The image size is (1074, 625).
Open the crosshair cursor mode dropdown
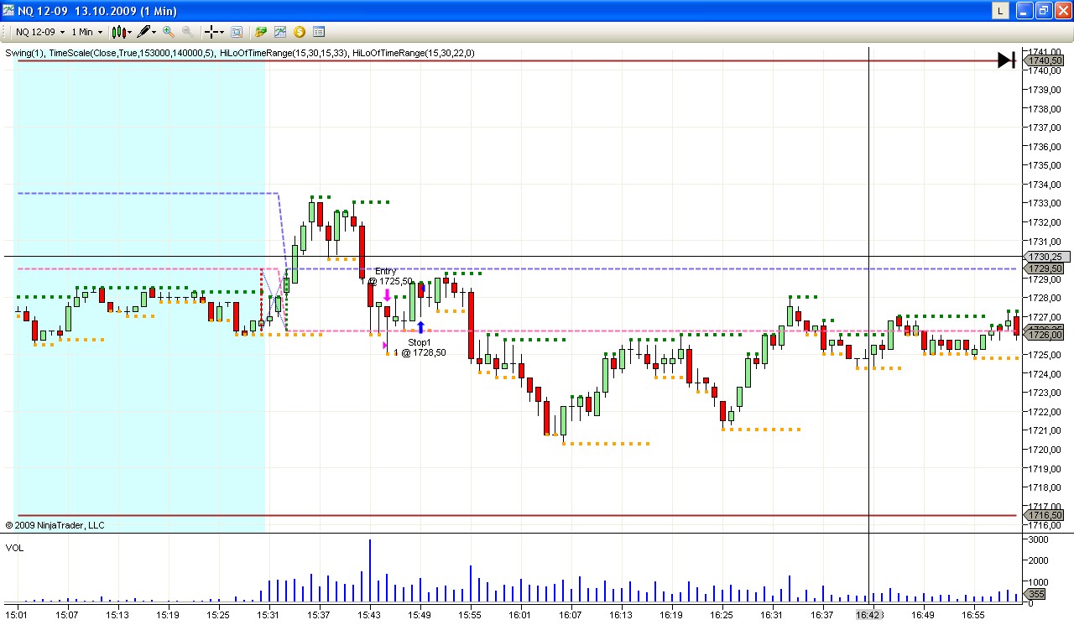coord(215,32)
